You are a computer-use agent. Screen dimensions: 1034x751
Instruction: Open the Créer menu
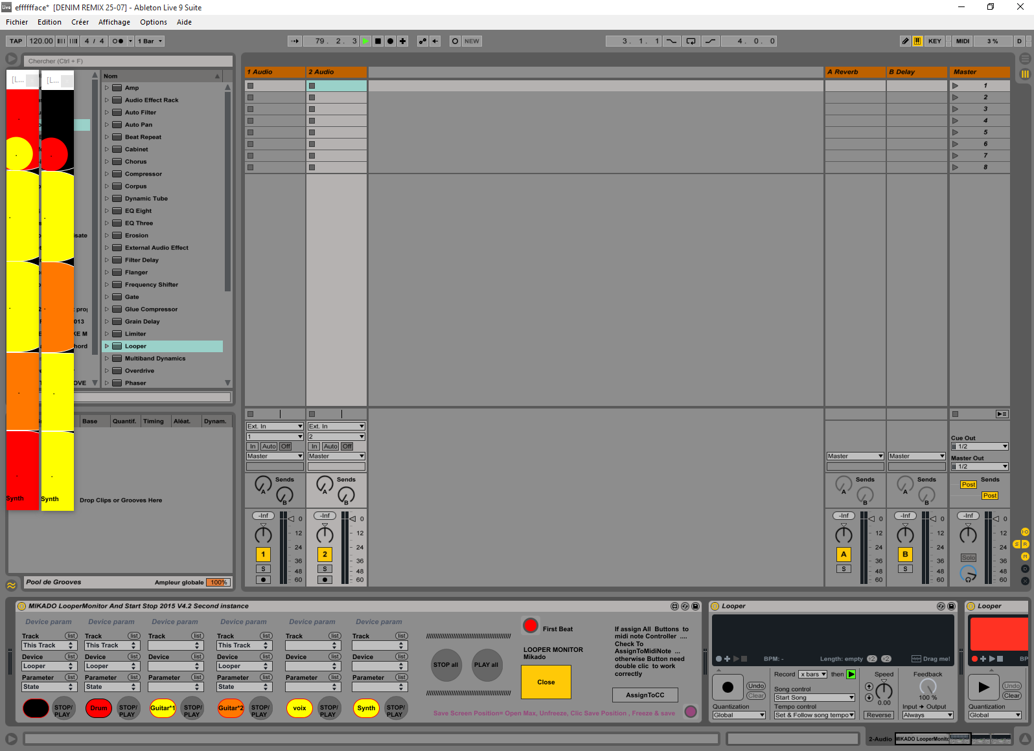pyautogui.click(x=80, y=22)
